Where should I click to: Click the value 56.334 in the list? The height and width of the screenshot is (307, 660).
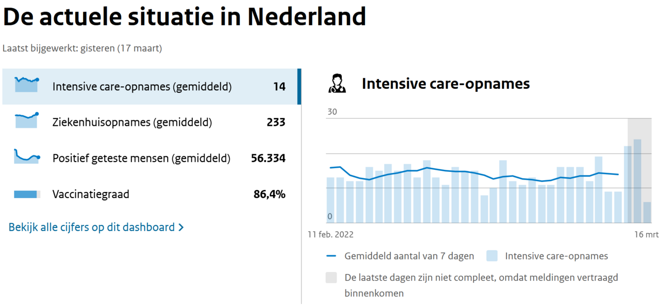(x=268, y=158)
